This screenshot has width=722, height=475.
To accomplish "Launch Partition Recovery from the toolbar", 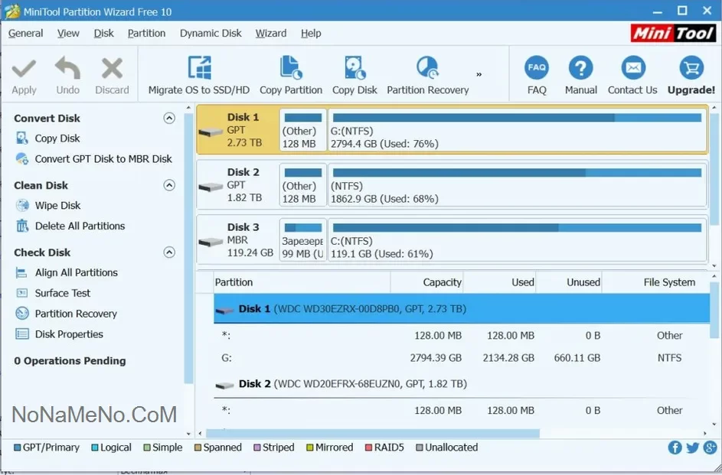I will [427, 69].
